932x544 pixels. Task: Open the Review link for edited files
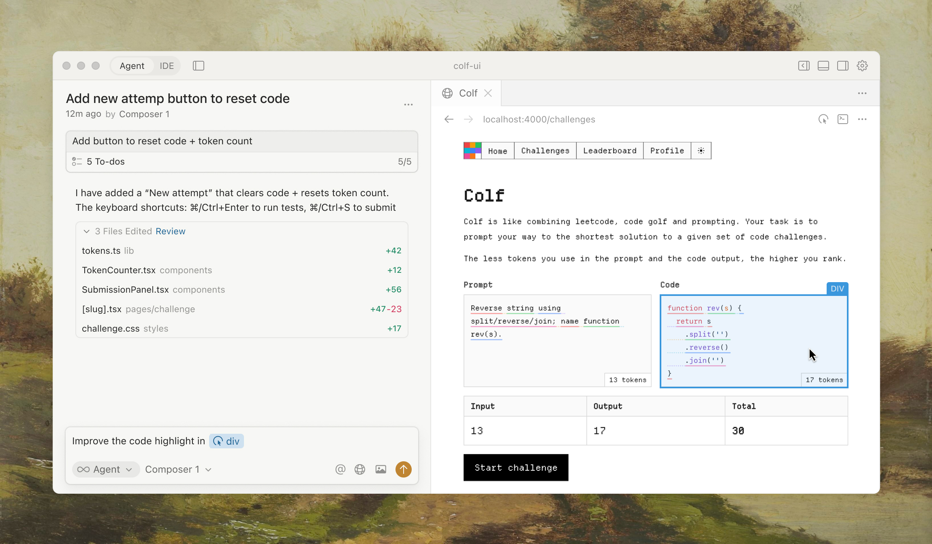(170, 231)
